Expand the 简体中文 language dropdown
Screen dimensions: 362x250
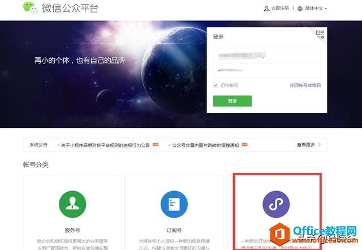click(x=316, y=9)
